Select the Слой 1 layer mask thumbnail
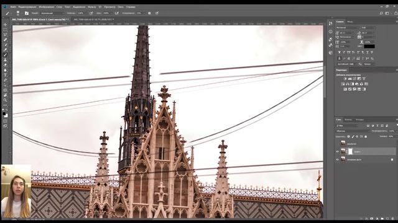This screenshot has height=223, width=398. click(x=350, y=151)
